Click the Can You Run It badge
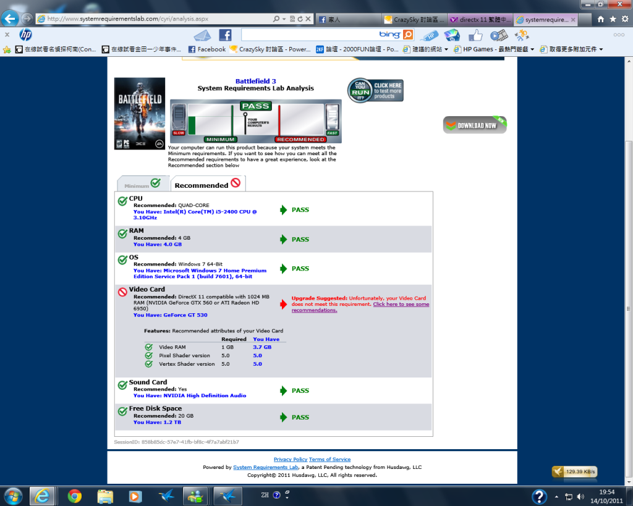 pyautogui.click(x=375, y=91)
